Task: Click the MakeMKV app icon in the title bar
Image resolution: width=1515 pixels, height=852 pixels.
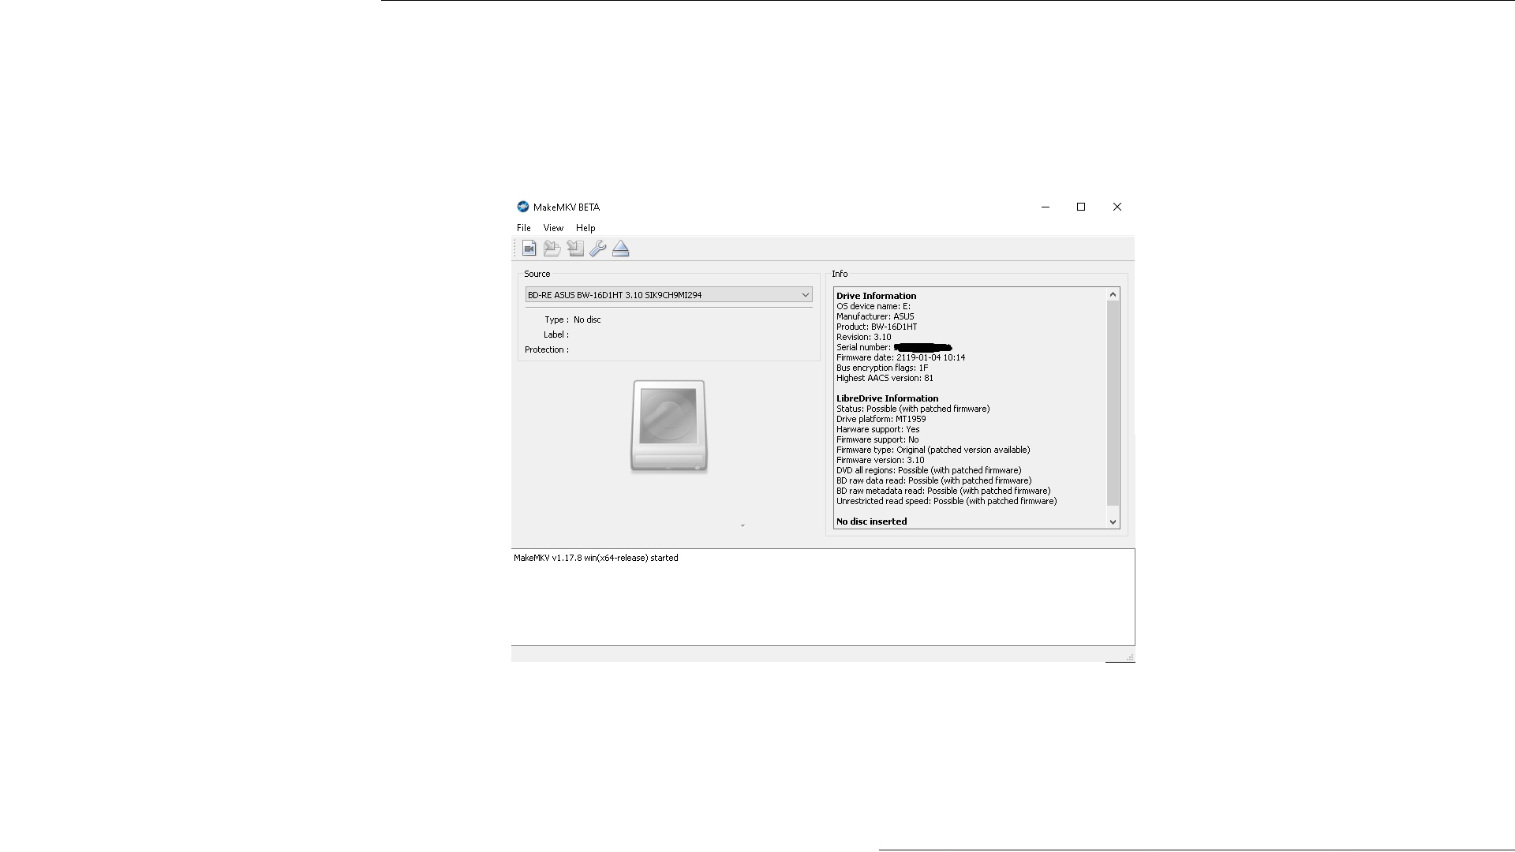Action: (522, 207)
